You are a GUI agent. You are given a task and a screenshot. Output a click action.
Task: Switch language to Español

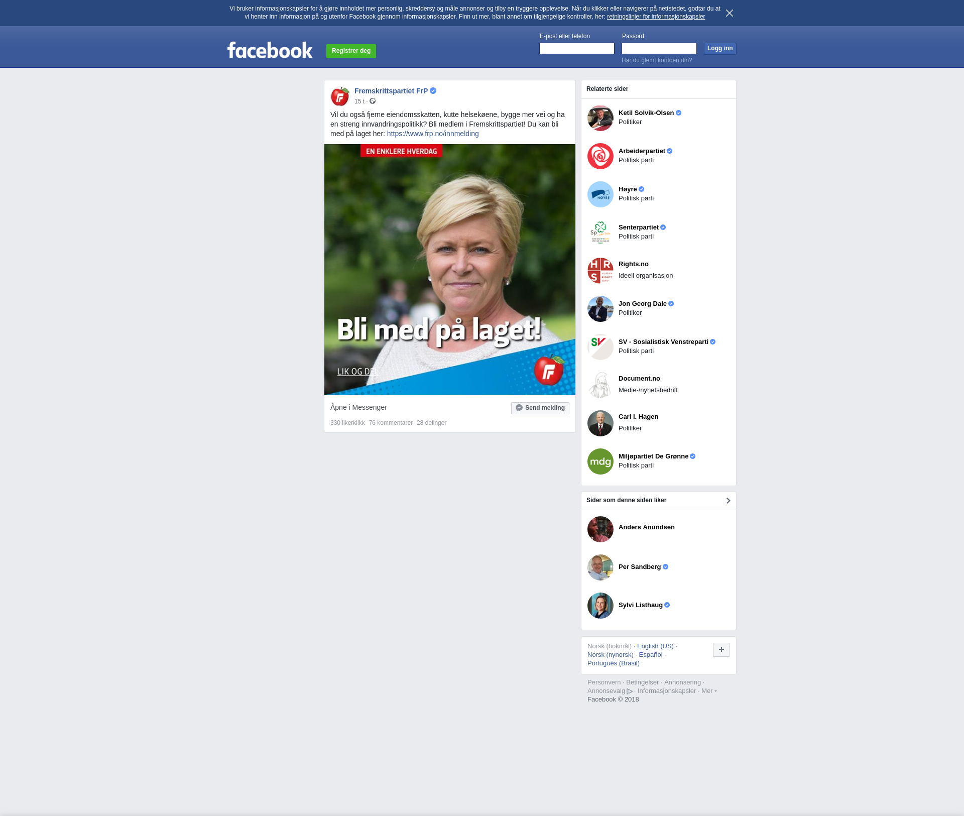coord(651,655)
